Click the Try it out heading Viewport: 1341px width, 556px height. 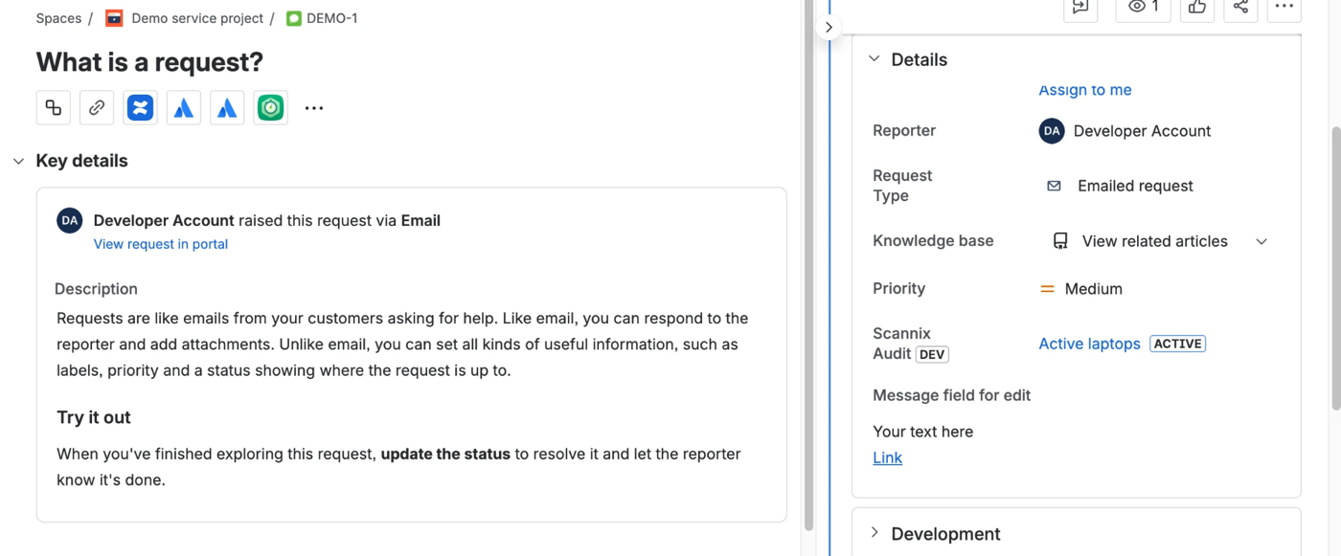click(x=94, y=417)
